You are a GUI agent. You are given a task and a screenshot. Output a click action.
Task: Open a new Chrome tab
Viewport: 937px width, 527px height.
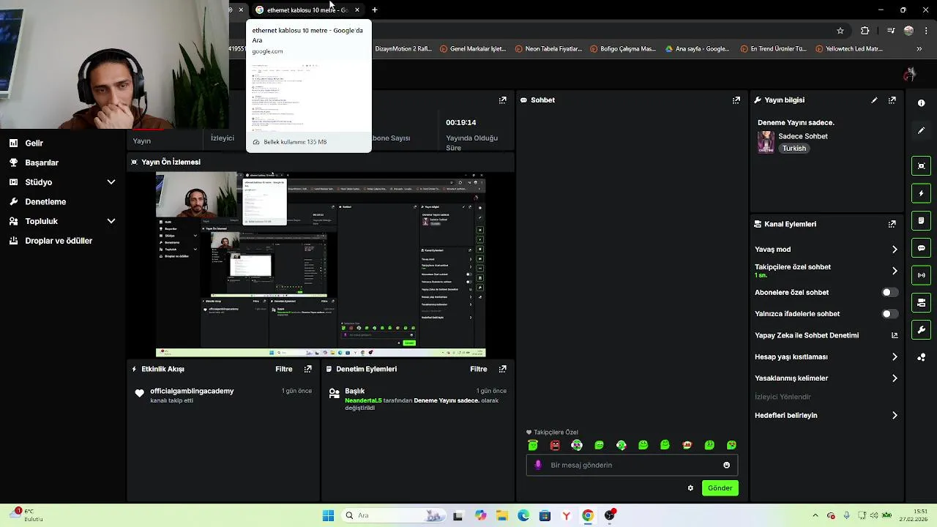coord(375,10)
